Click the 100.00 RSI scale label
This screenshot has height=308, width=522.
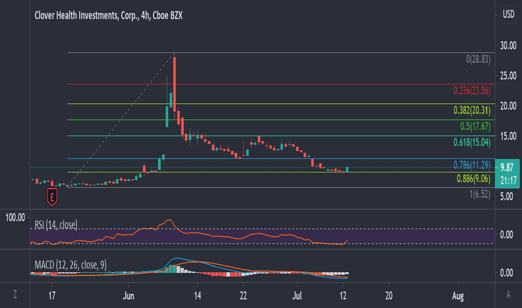tap(15, 218)
